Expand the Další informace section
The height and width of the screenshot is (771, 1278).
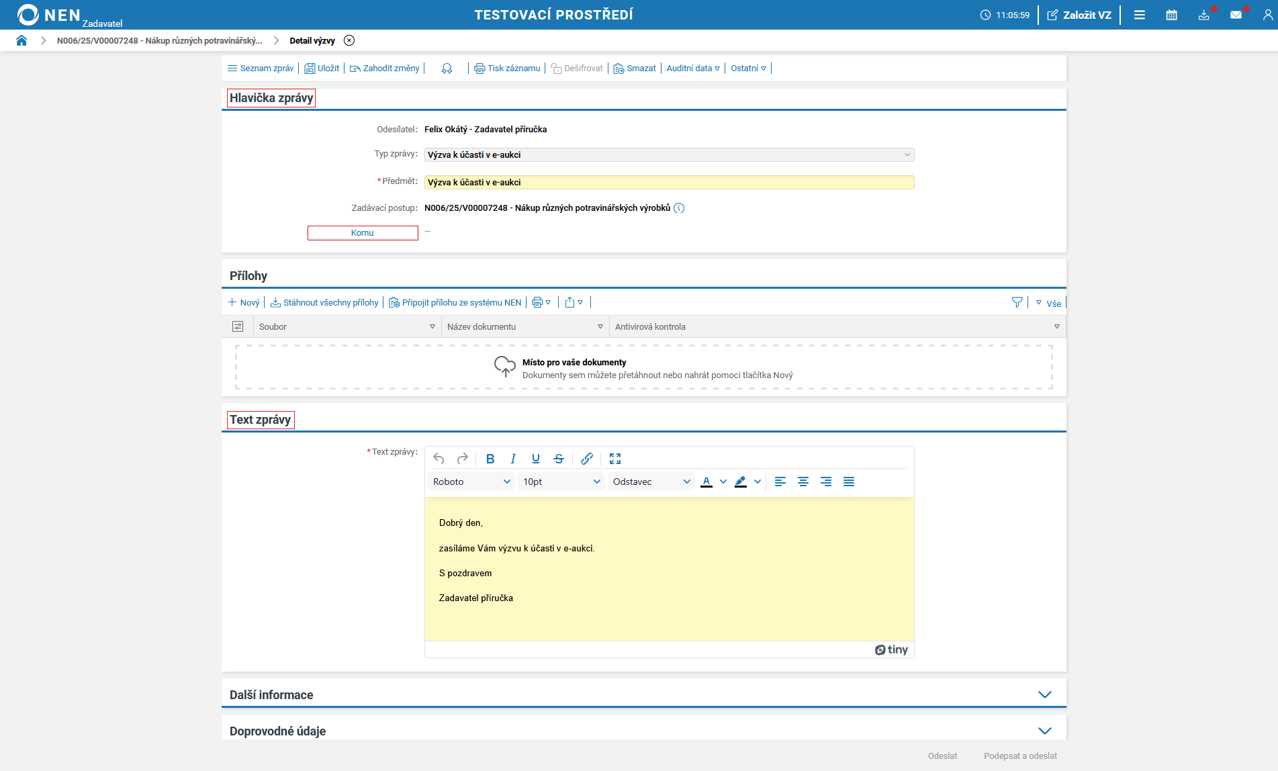1044,694
